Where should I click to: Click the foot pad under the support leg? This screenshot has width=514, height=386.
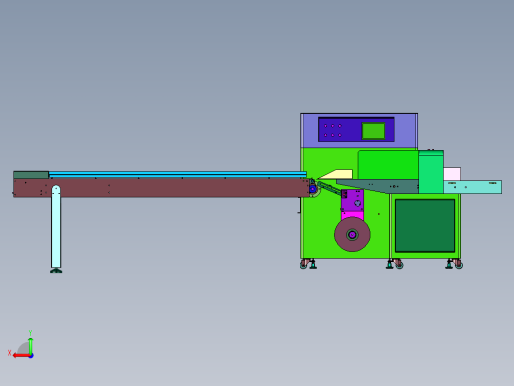click(56, 271)
